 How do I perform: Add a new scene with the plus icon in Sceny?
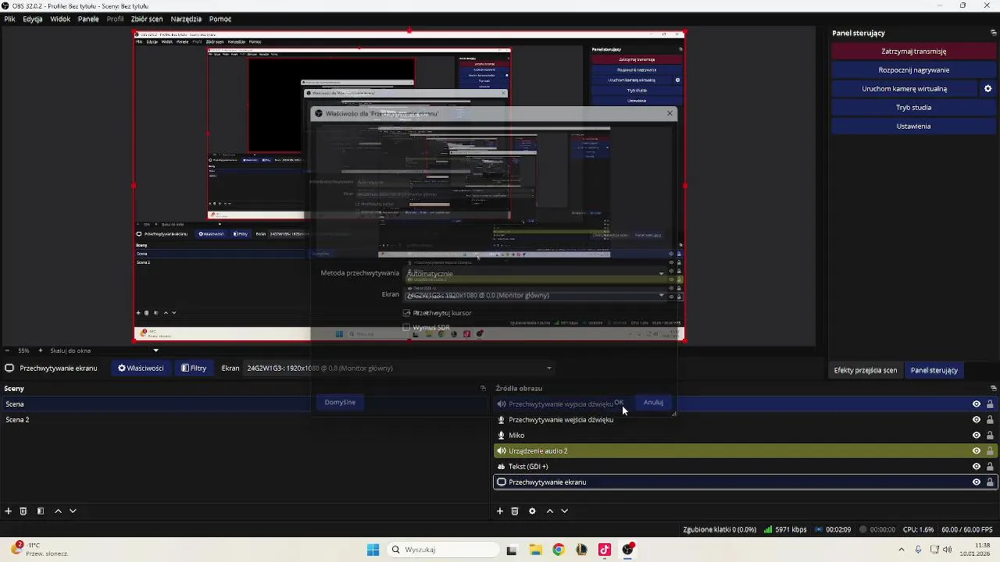[x=9, y=511]
